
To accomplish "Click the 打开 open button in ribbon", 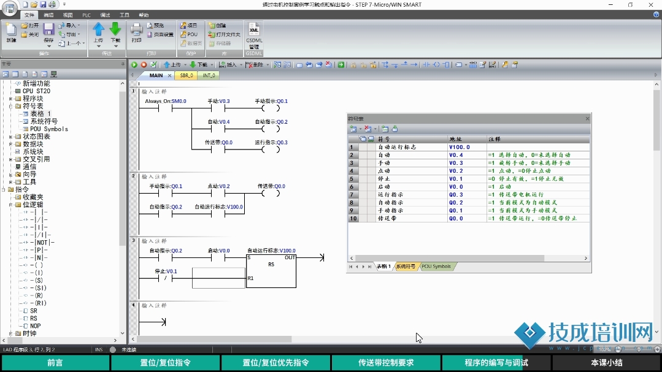I will coord(30,25).
